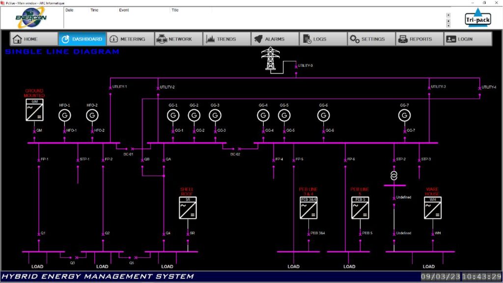Select the Shell Roof SR inverter icon
503x283 pixels.
[188, 208]
